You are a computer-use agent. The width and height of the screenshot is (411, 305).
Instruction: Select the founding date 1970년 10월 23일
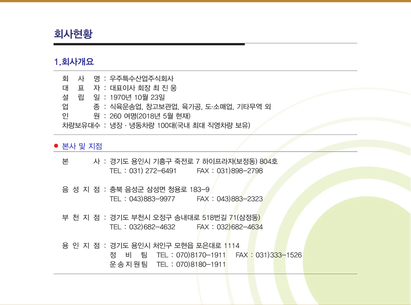[137, 98]
